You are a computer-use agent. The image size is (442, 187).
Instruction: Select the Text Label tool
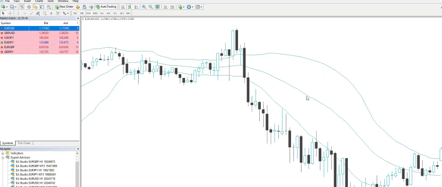pyautogui.click(x=58, y=13)
